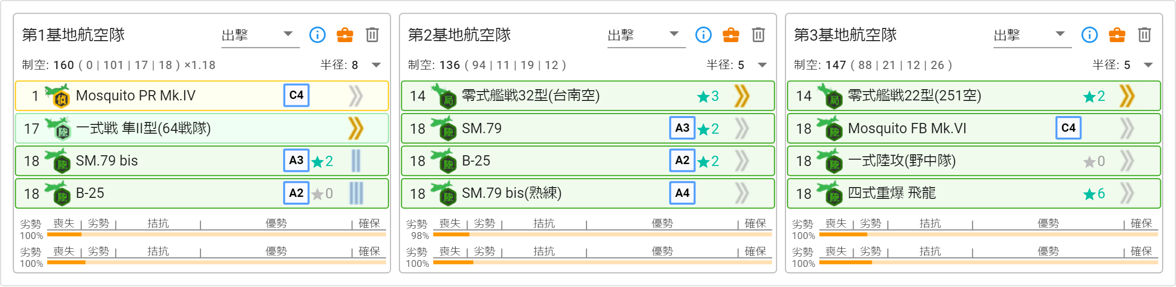Screen dimensions: 1176x287
Task: Open info icon for 第3基地航空隊
Action: pyautogui.click(x=1089, y=35)
